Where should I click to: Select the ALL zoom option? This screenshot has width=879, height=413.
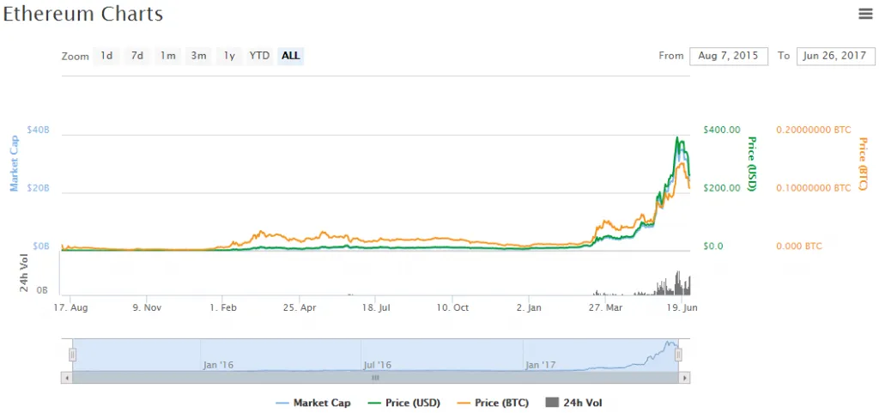click(x=290, y=56)
